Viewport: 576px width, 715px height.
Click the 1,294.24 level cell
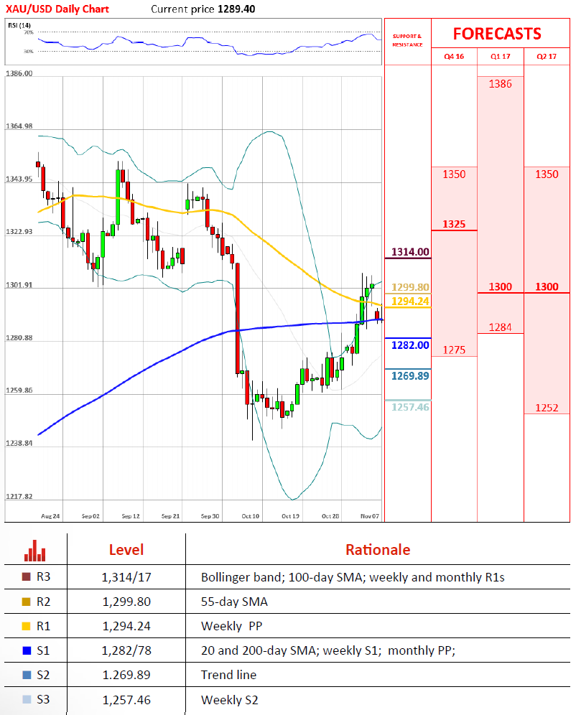[x=126, y=627]
